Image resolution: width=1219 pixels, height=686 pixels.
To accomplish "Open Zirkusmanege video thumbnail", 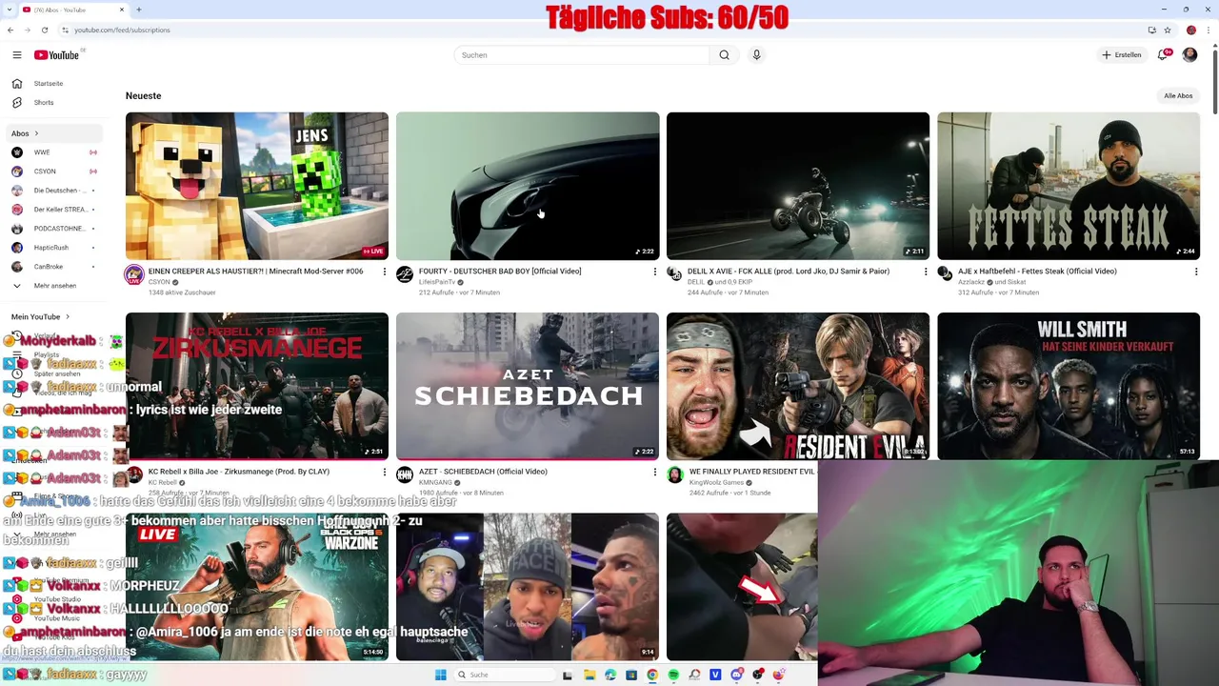I will tap(257, 386).
